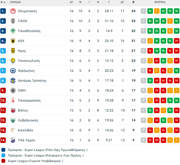180x165 pixels.
Task: Click the ΑΕΚ eagle crest icon
Action: click(x=13, y=41)
